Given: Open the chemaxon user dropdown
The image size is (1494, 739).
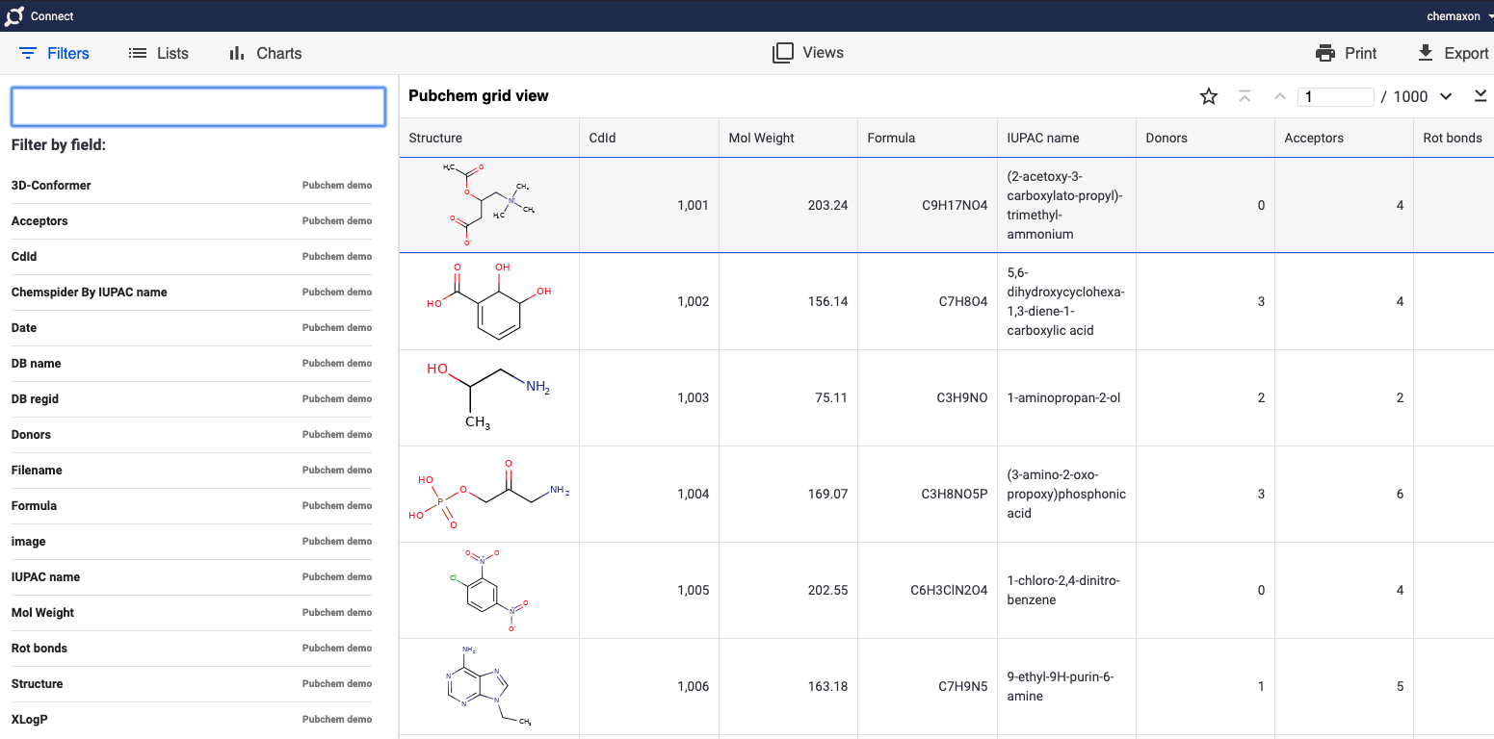Looking at the screenshot, I should (1459, 16).
